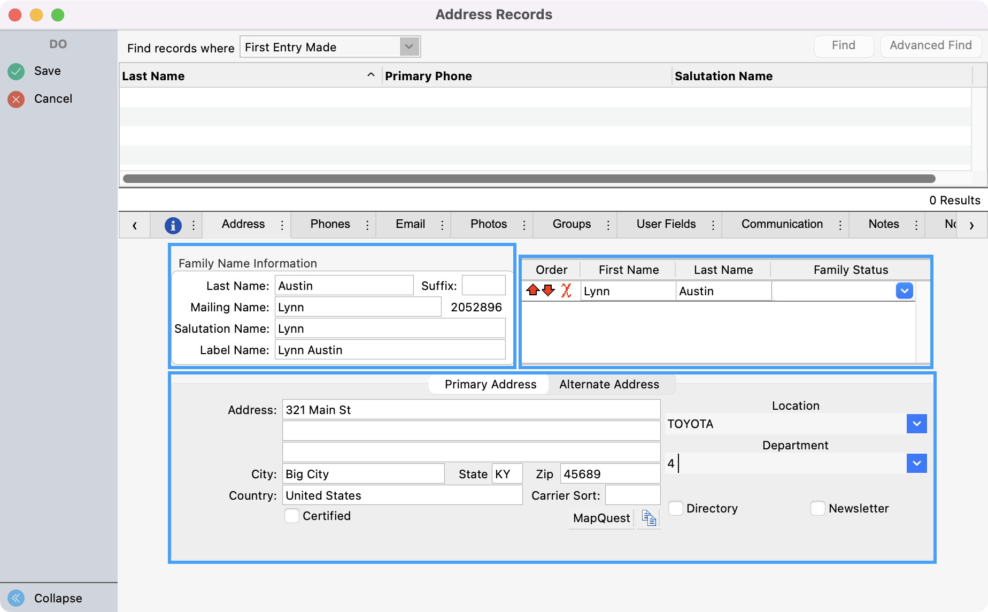Select the Alternate Address tab
The height and width of the screenshot is (612, 988).
[x=609, y=384]
